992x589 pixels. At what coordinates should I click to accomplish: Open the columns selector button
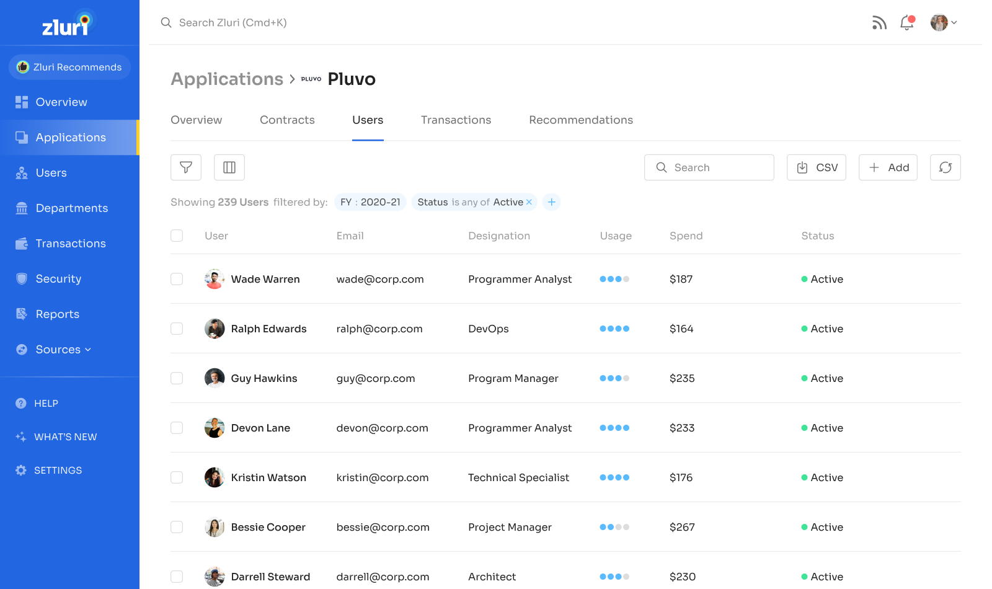[x=229, y=167]
